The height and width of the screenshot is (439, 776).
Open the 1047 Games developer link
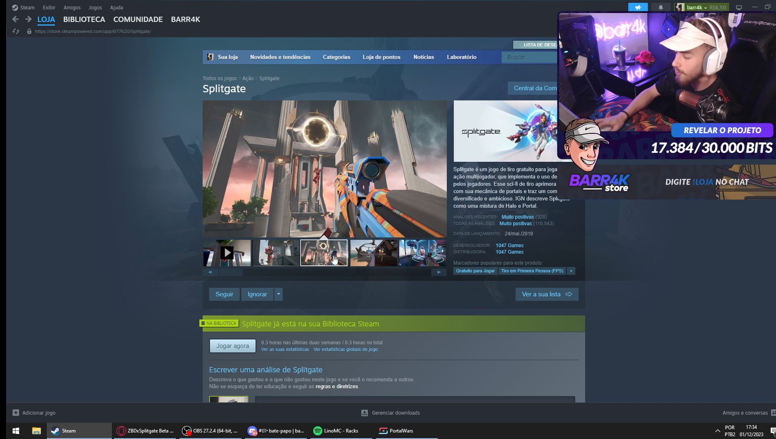coord(509,246)
